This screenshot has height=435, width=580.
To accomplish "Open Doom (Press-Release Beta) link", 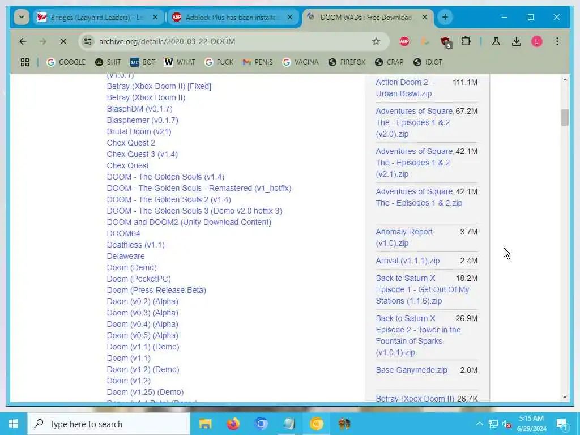I will click(156, 290).
